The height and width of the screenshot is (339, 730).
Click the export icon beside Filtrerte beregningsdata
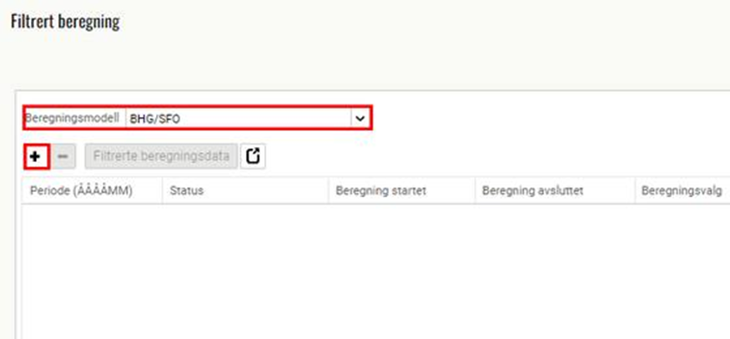coord(253,156)
